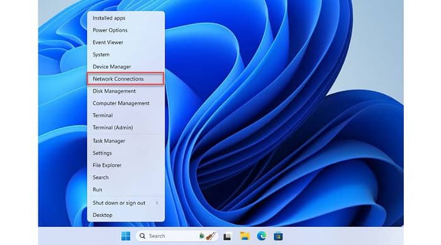Image resolution: width=441 pixels, height=245 pixels.
Task: Open Disk Management entry
Action: pyautogui.click(x=126, y=91)
